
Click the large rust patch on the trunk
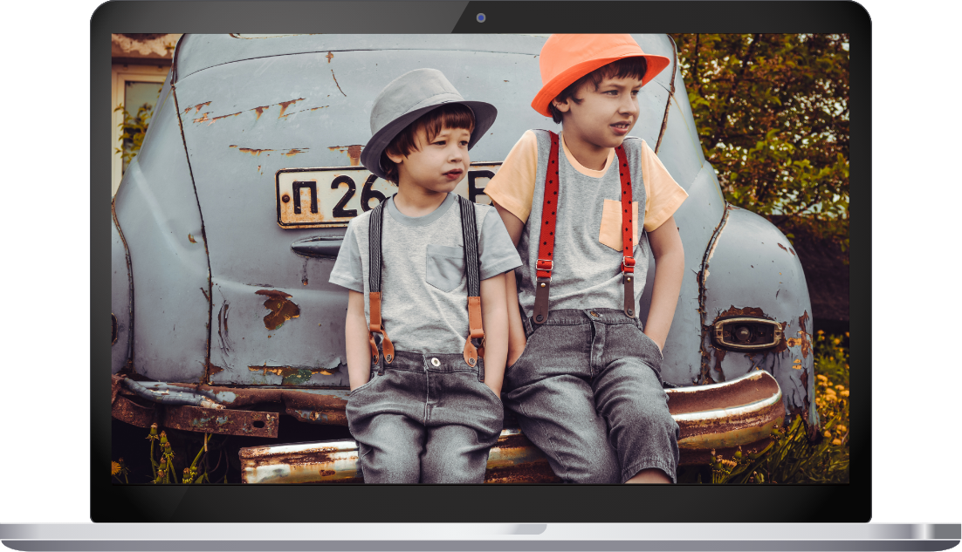click(x=278, y=308)
